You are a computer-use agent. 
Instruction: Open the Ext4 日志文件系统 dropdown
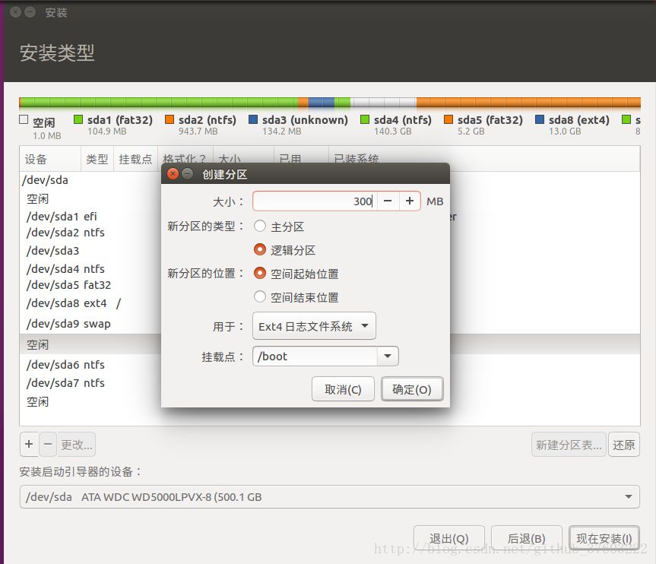click(314, 326)
